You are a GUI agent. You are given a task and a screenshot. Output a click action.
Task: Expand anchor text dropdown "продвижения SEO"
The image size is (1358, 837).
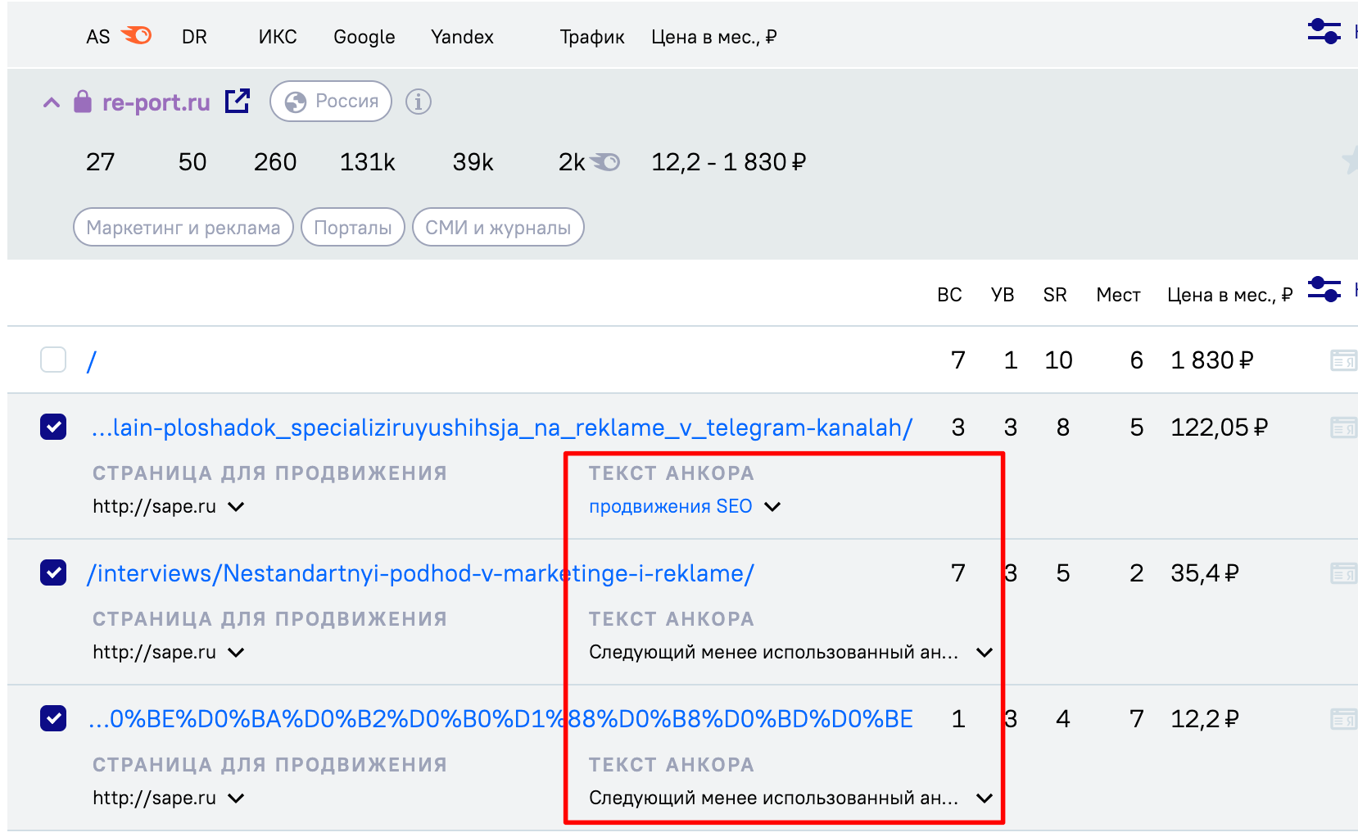pos(772,507)
